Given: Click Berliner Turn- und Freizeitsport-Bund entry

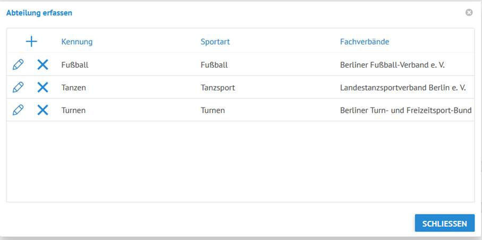Looking at the screenshot, I should 406,110.
